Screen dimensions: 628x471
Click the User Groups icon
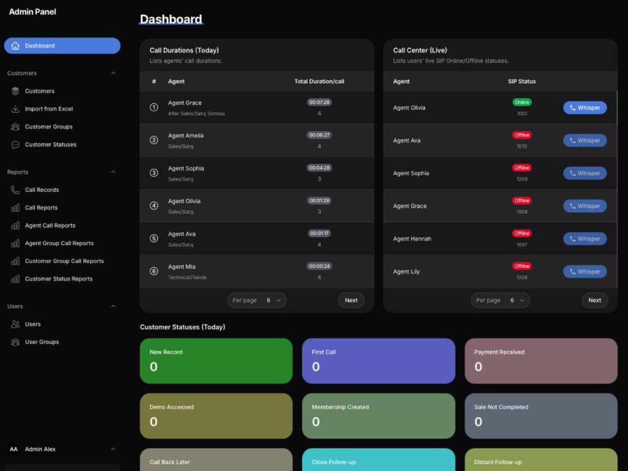(x=15, y=342)
